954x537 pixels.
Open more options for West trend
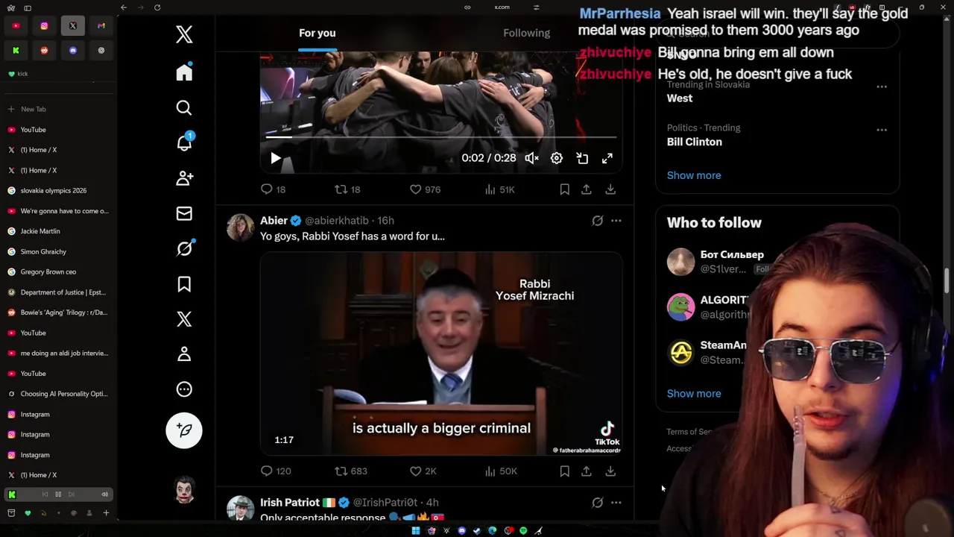[x=882, y=87]
